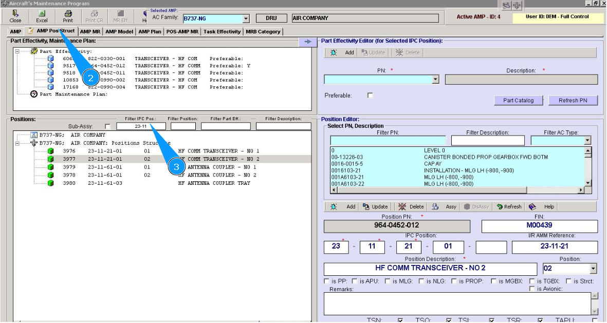Check the 'is APU' checkbox

tap(355, 281)
